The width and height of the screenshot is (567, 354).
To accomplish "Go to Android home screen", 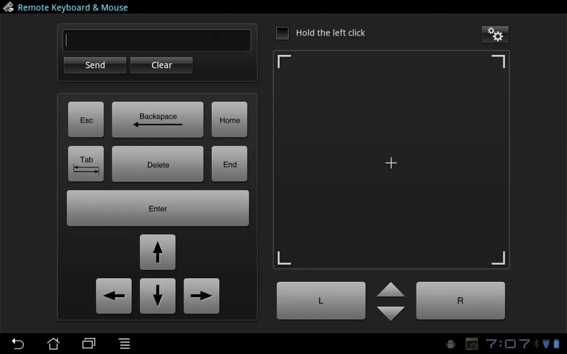I will pos(53,344).
